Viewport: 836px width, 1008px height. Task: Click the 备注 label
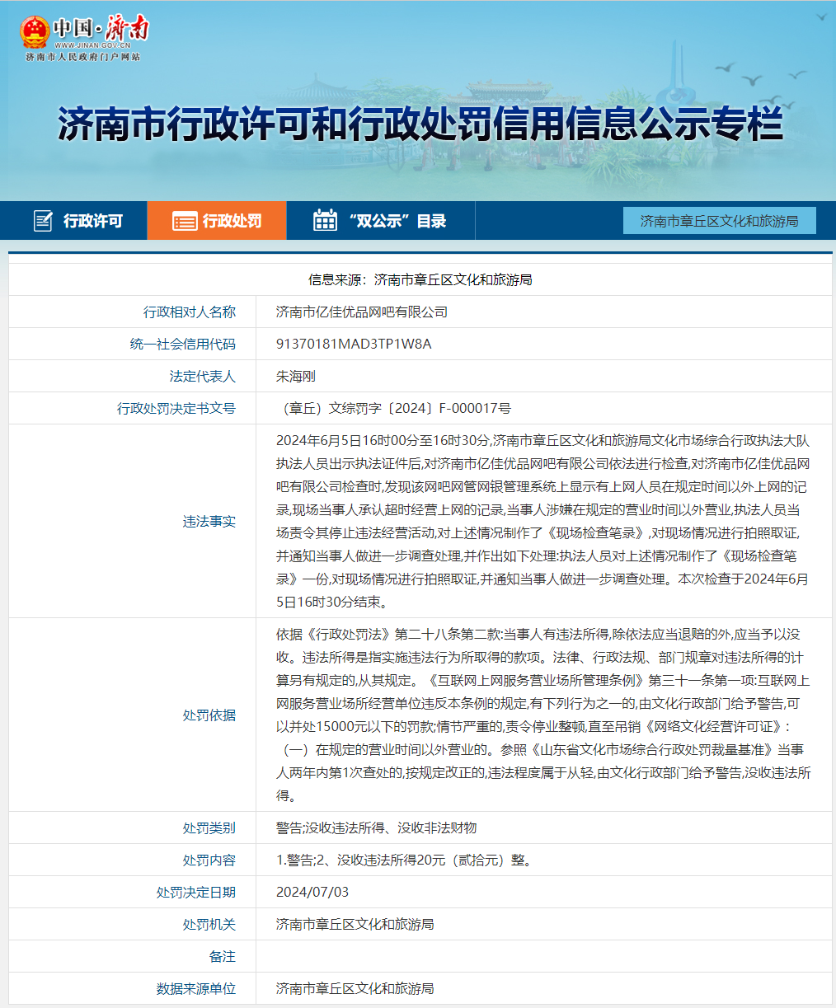(223, 957)
